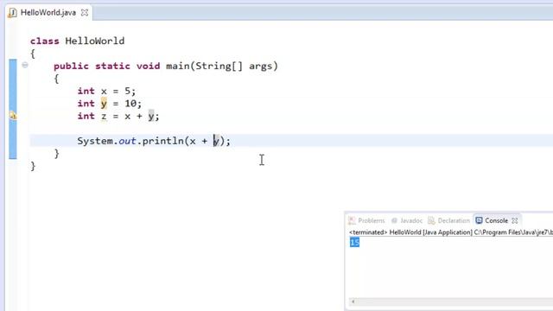This screenshot has width=553, height=311.
Task: Click the highlighted y in 'int y = 10;'
Action: (x=104, y=104)
